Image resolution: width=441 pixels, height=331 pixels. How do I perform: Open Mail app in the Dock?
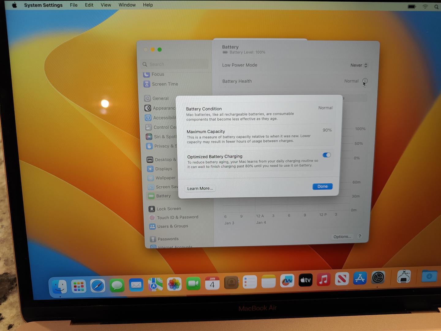pos(136,285)
